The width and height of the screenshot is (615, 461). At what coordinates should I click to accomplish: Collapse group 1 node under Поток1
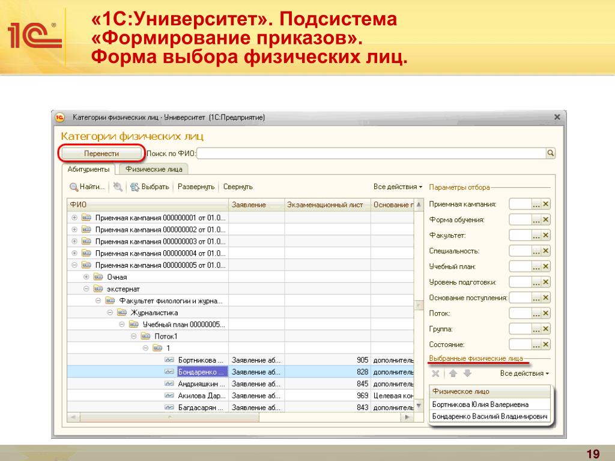145,348
